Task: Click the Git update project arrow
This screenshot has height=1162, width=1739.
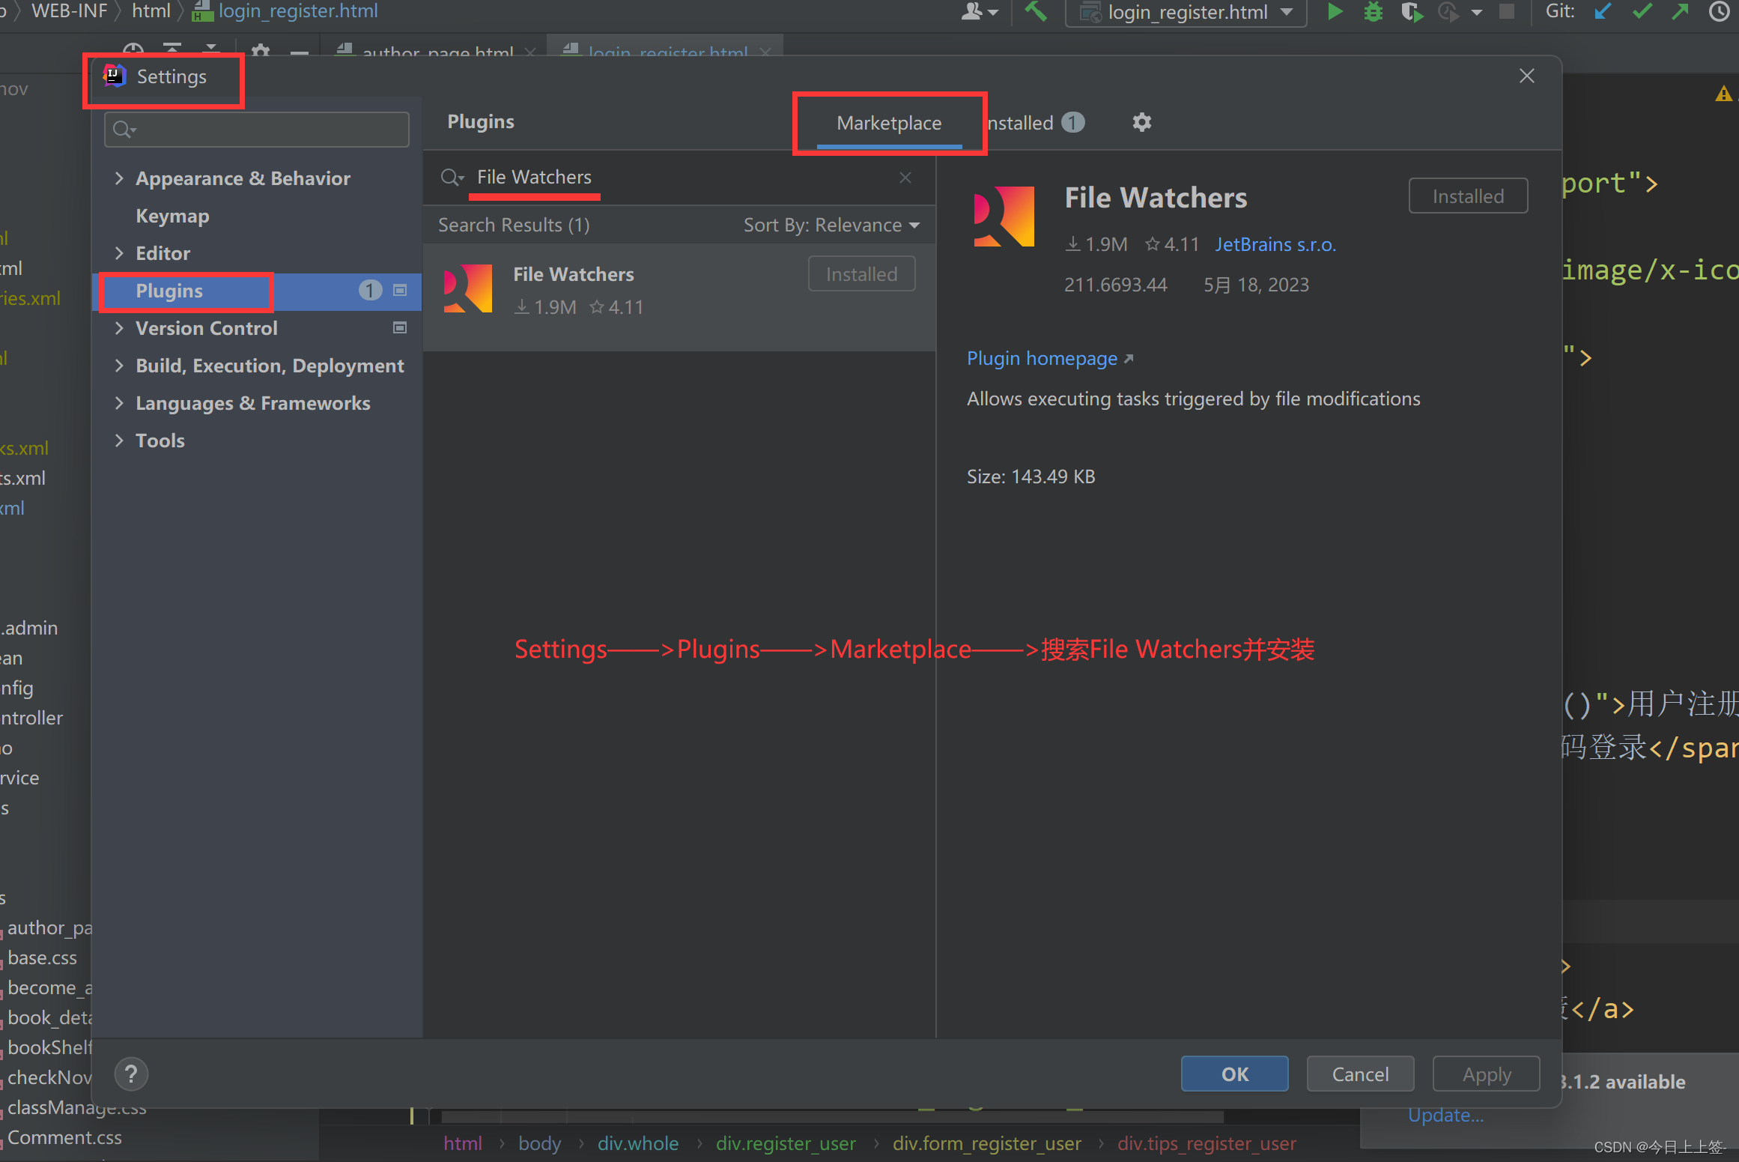Action: (1602, 12)
